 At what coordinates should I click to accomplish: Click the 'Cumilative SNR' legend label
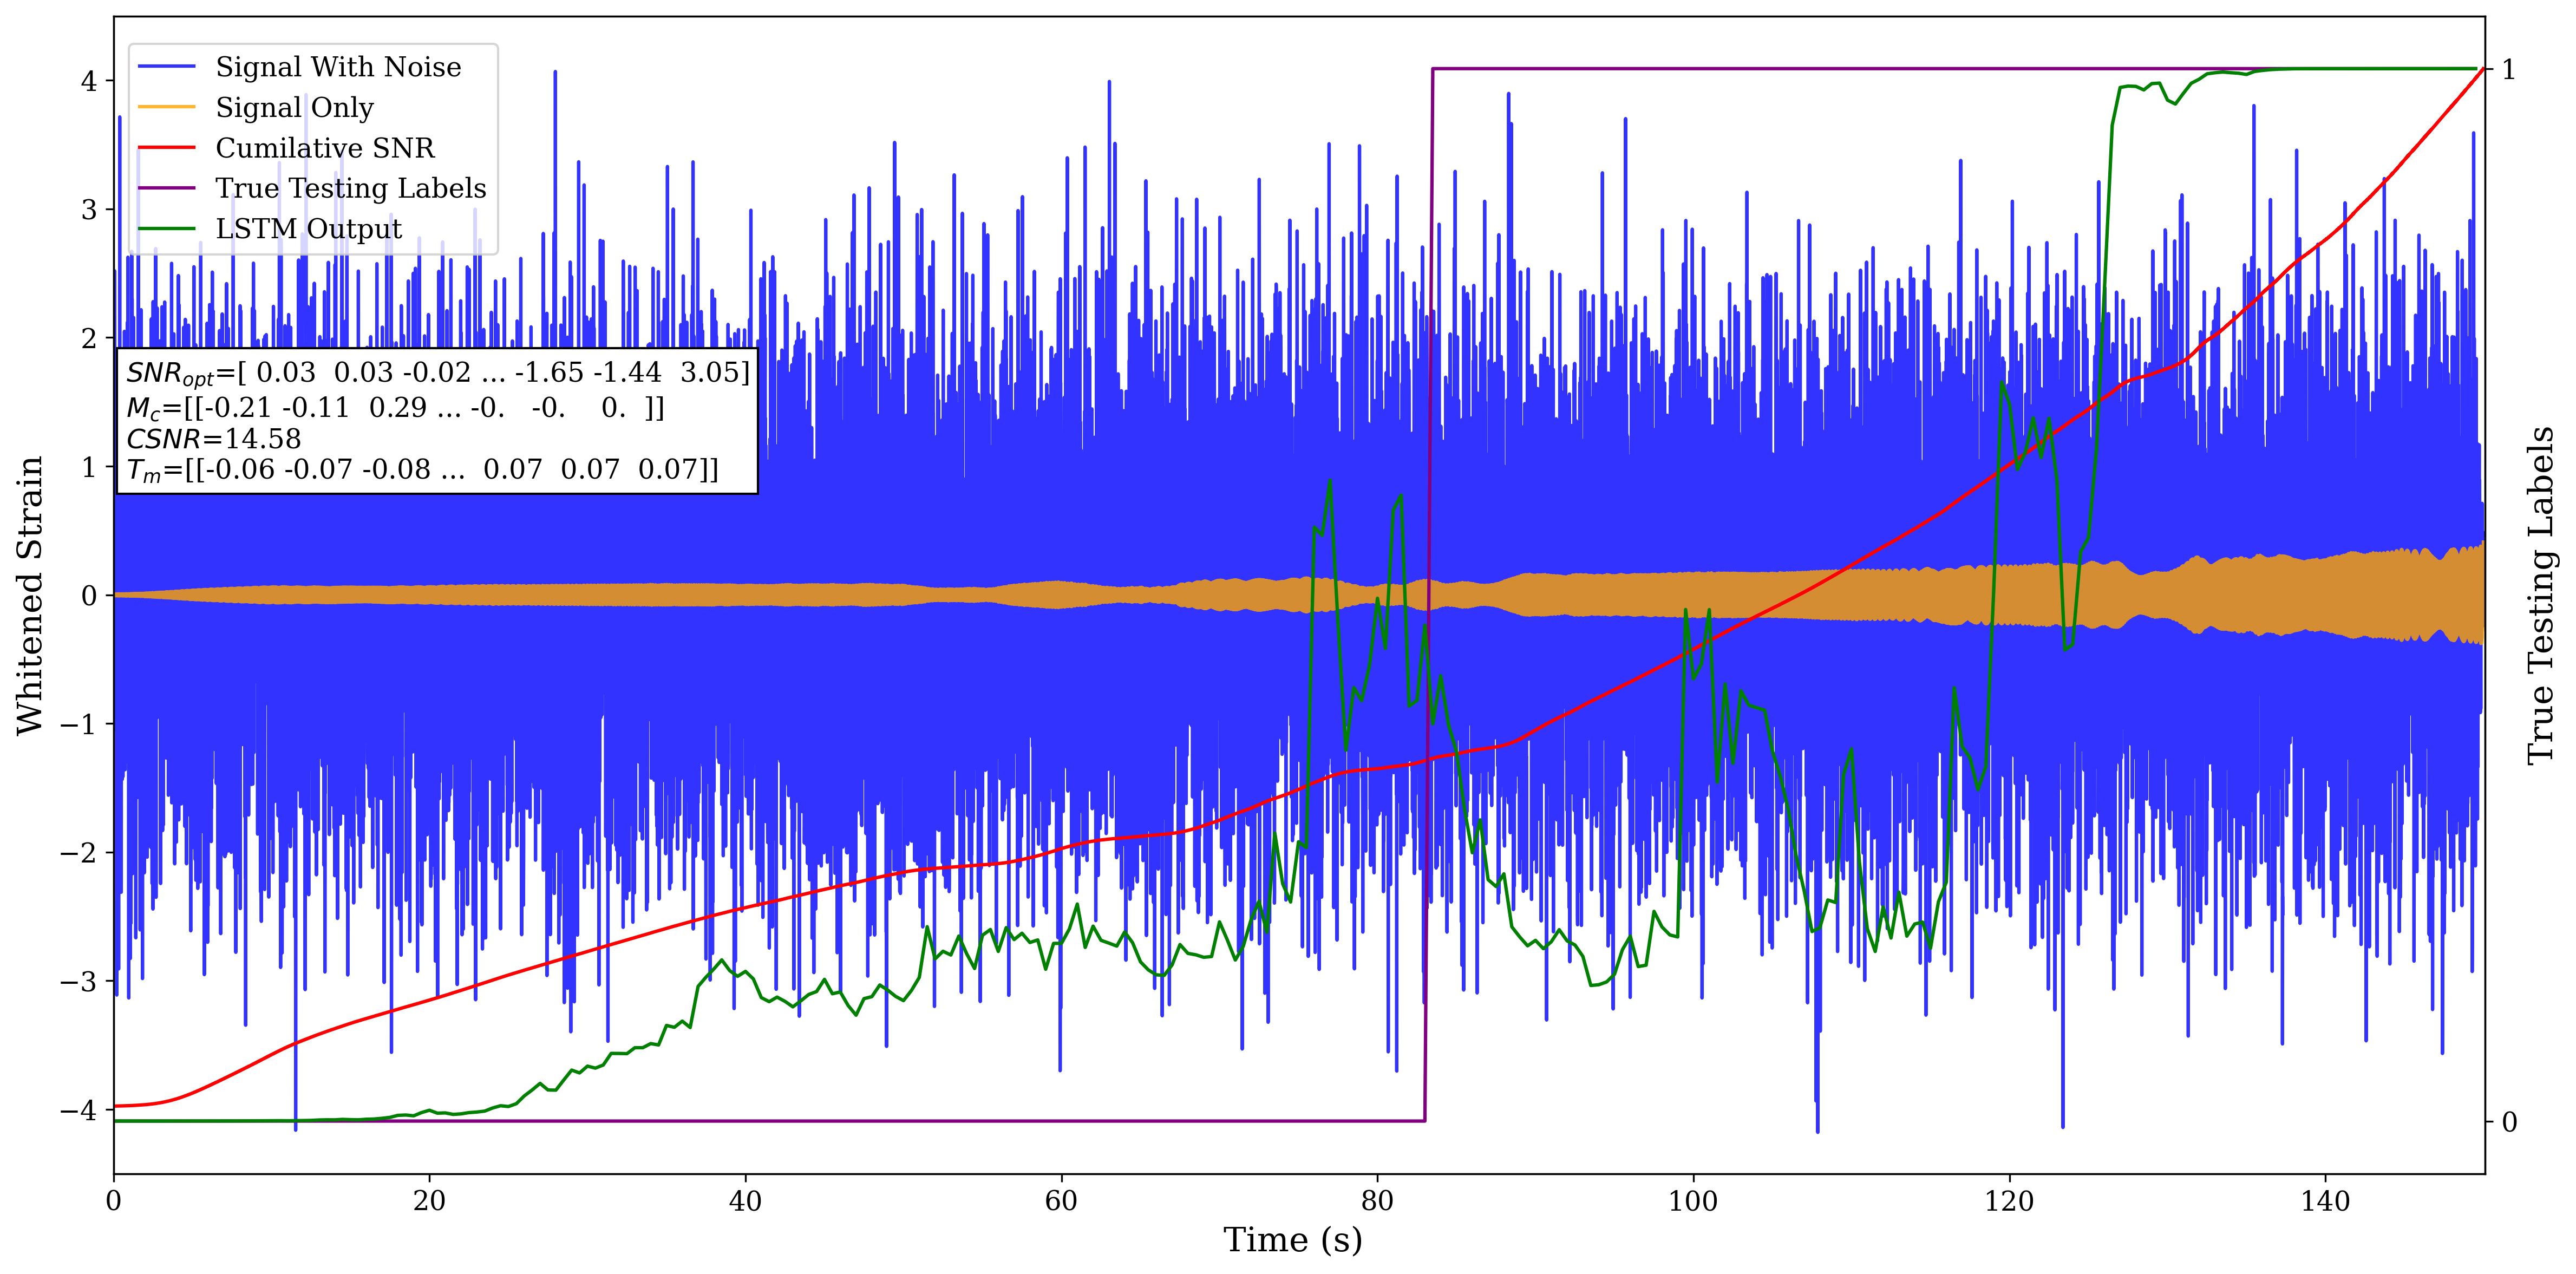tap(325, 148)
